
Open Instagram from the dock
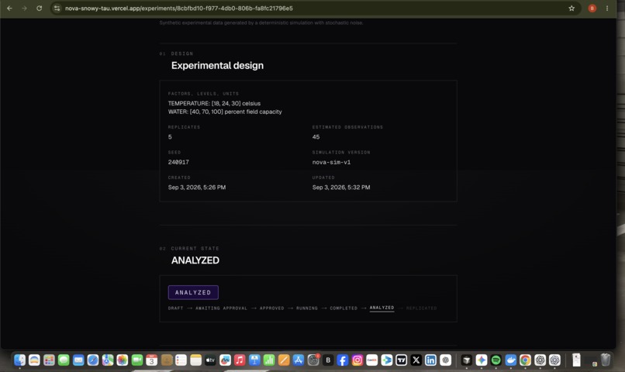click(357, 360)
